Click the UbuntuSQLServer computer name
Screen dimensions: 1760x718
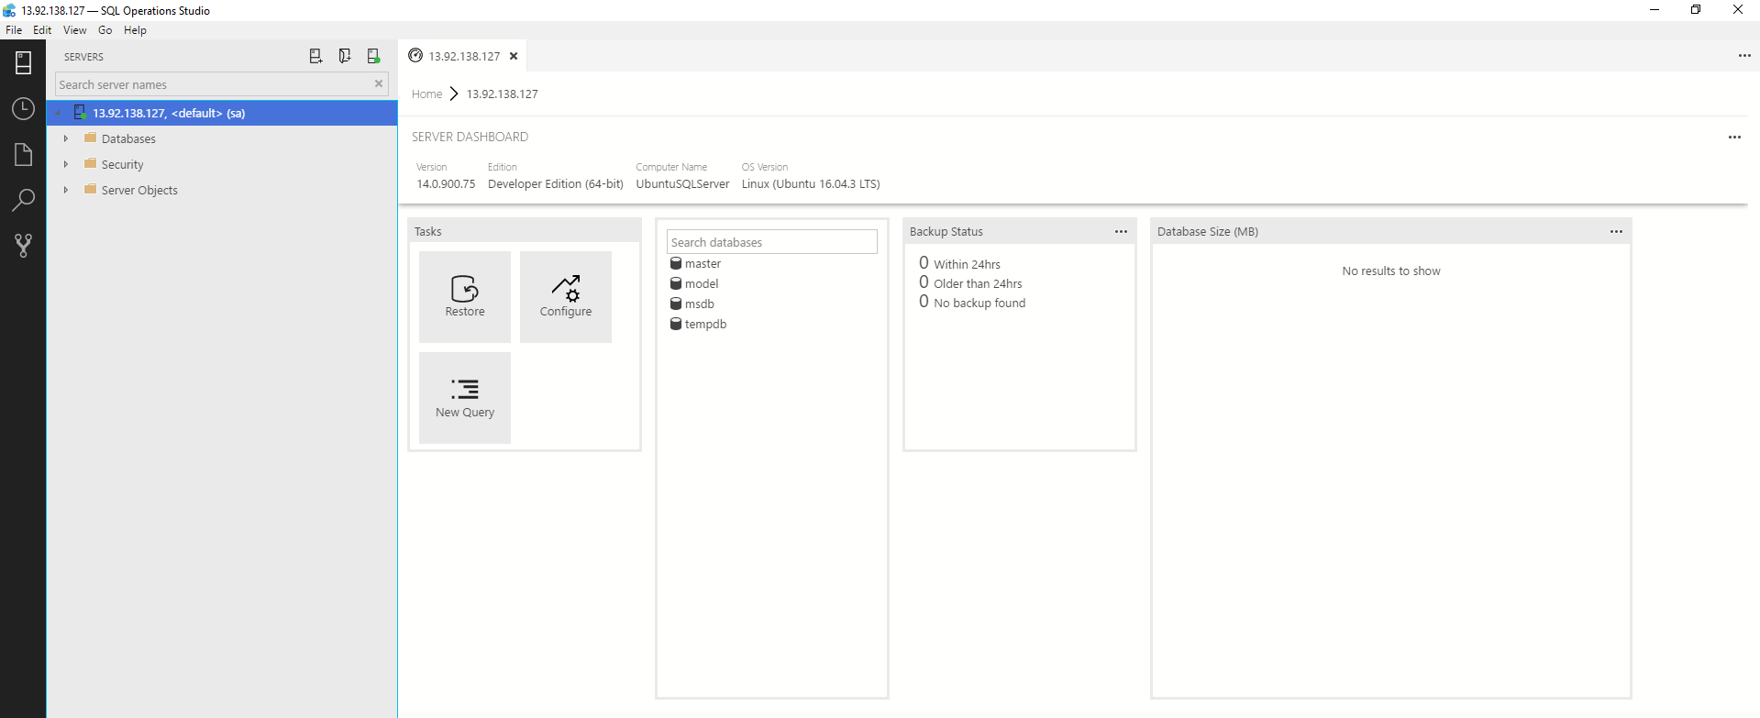[x=682, y=183]
